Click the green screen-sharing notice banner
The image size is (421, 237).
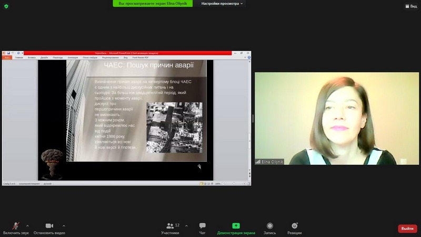(x=153, y=4)
